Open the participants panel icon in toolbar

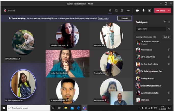tap(110, 10)
